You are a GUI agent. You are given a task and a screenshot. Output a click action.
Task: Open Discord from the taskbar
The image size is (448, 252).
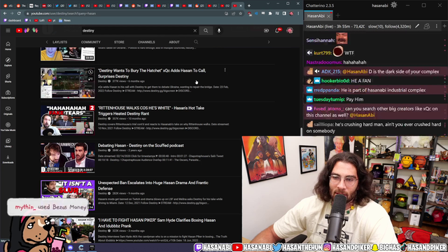(70, 247)
